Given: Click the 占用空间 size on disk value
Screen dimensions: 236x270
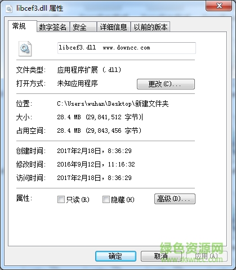Looking at the screenshot, I should coord(99,130).
